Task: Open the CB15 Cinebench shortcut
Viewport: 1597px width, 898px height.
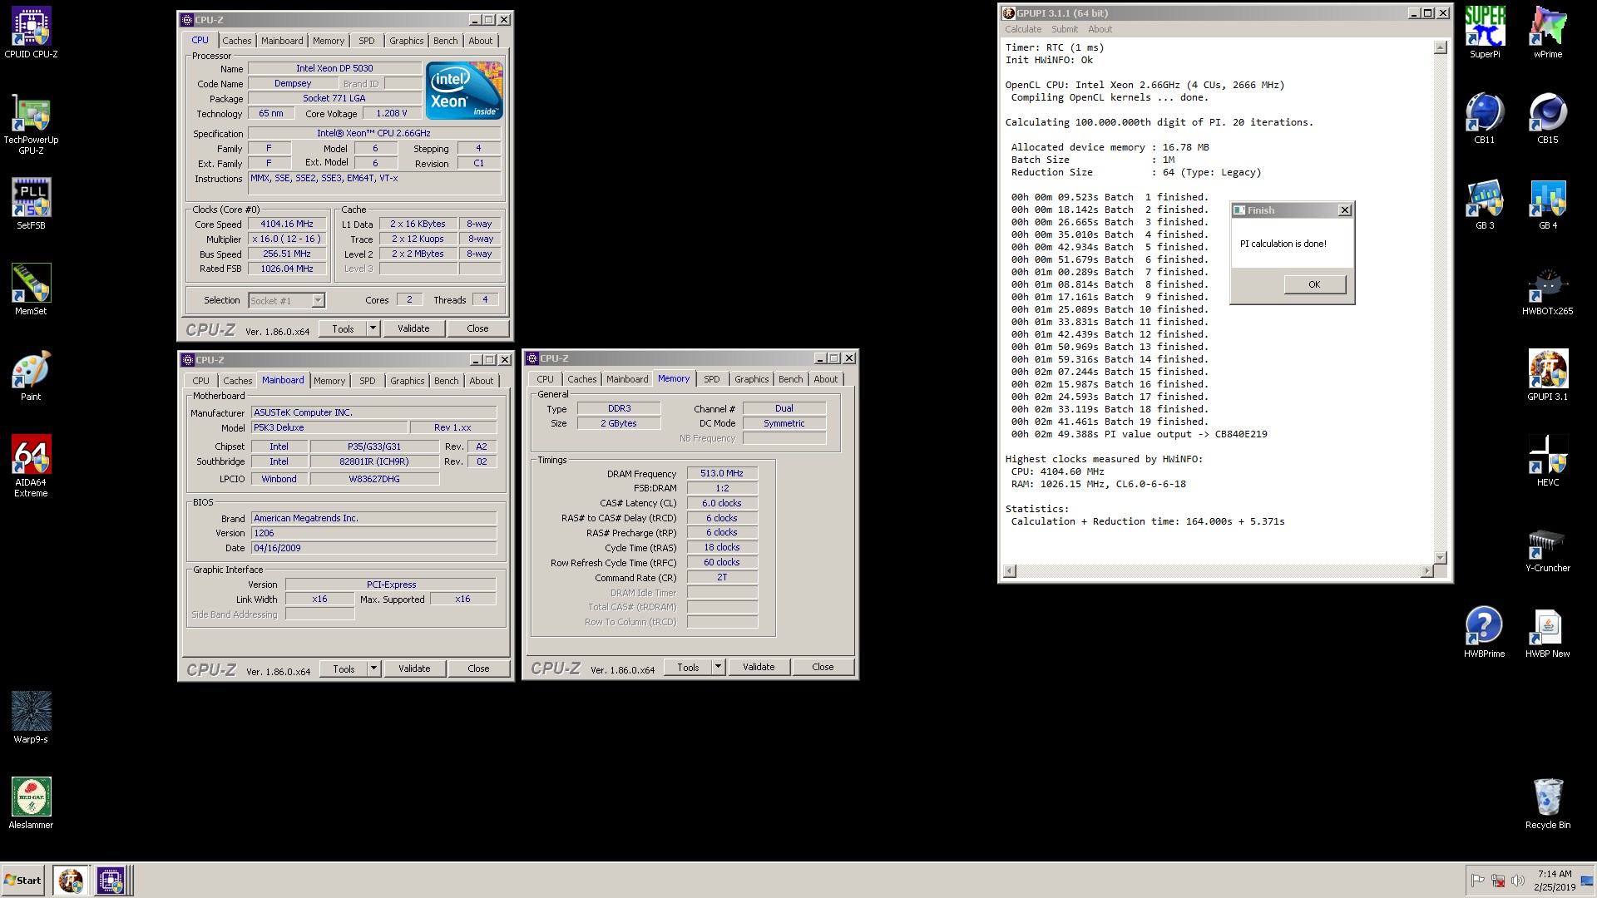Action: point(1548,119)
